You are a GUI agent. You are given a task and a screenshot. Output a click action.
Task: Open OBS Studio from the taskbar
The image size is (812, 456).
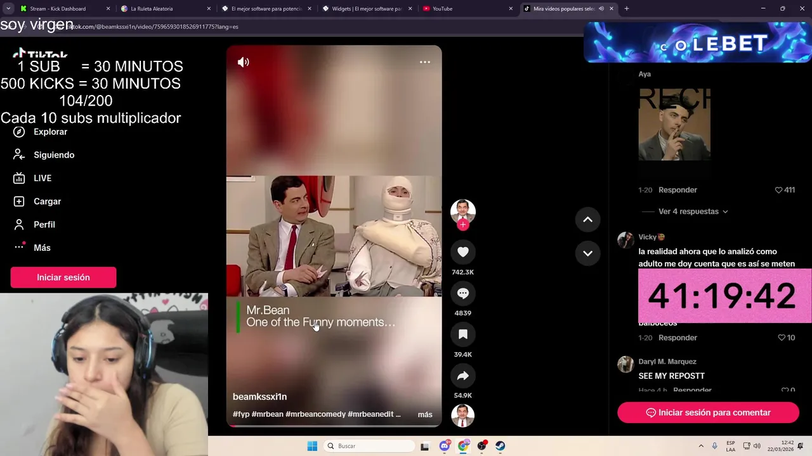click(x=481, y=446)
